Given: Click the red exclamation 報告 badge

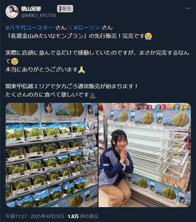Looking at the screenshot, I should 65,9.
